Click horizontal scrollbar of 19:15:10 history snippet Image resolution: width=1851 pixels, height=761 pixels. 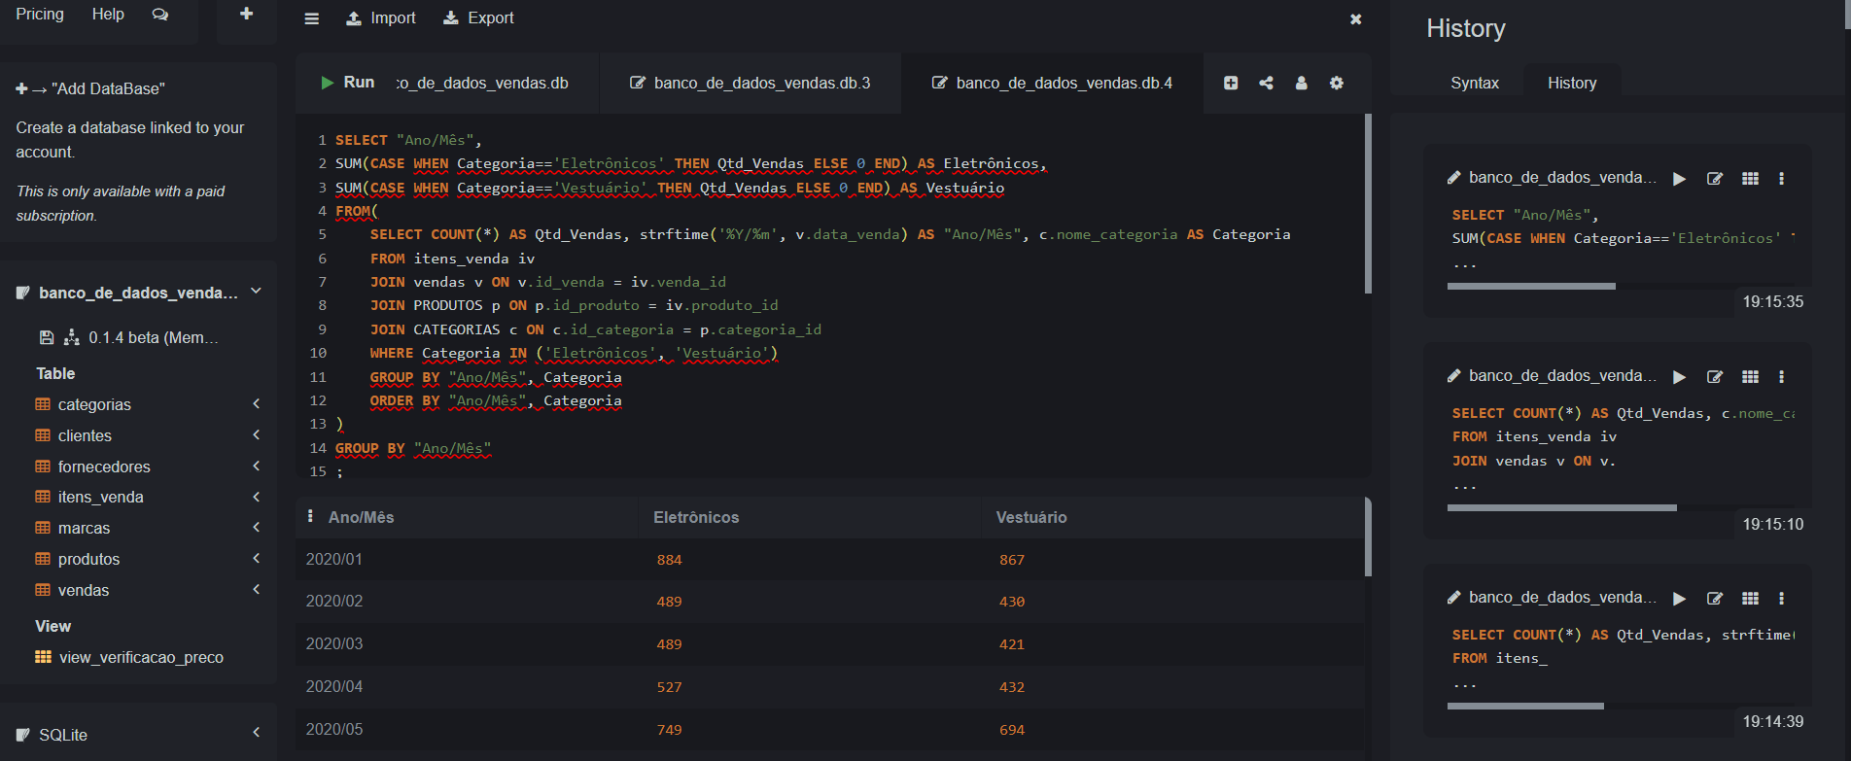[x=1561, y=507]
